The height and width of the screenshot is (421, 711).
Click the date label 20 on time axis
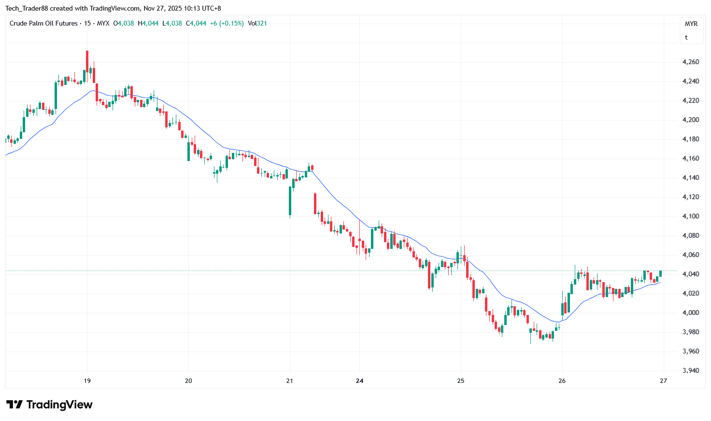188,380
